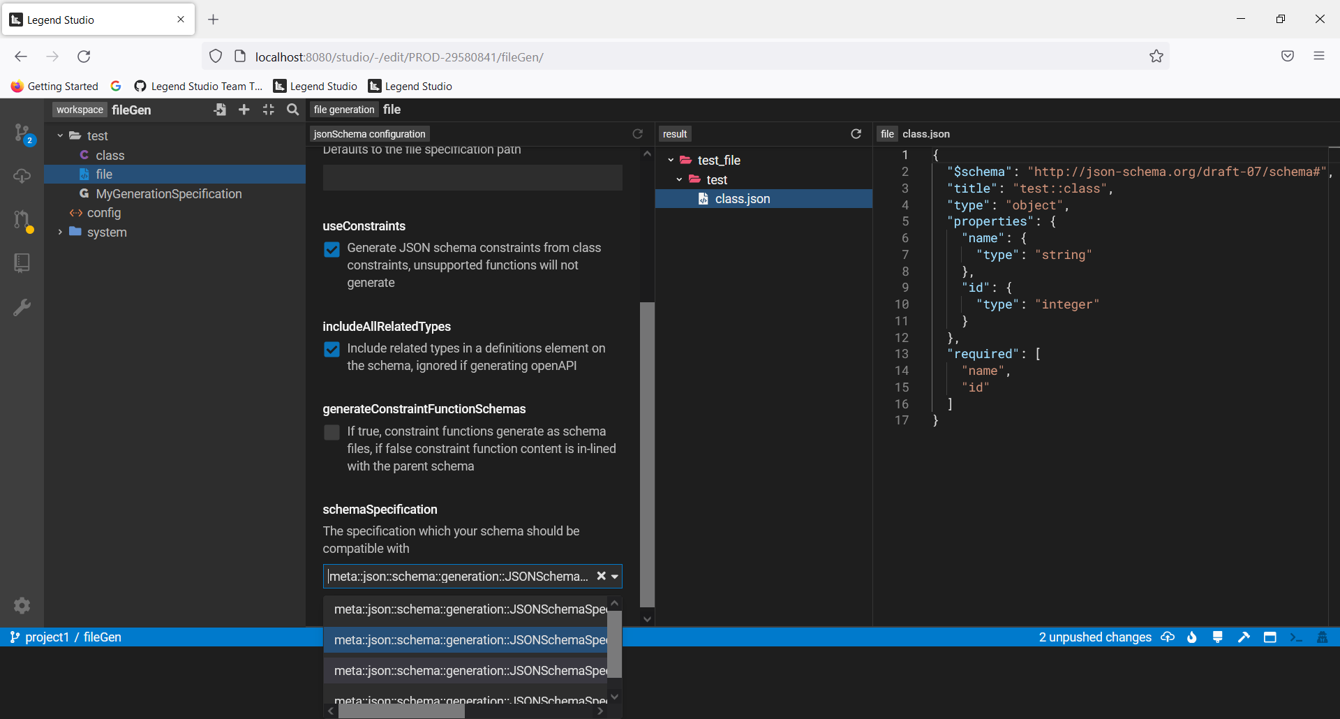The width and height of the screenshot is (1340, 719).
Task: Clear schemaSpecification selection with X
Action: 601,576
